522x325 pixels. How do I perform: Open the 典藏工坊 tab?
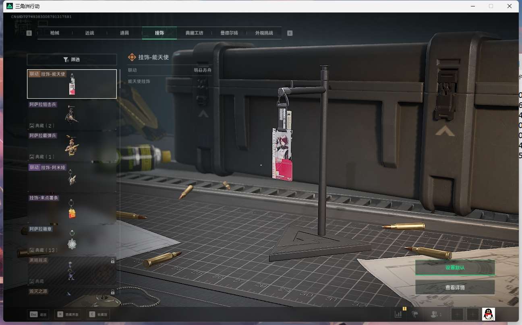pyautogui.click(x=194, y=33)
